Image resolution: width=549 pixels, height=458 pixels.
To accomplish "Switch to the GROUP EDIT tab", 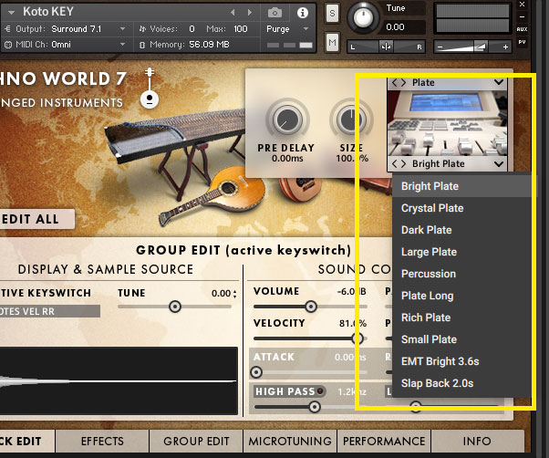I will pos(196,442).
